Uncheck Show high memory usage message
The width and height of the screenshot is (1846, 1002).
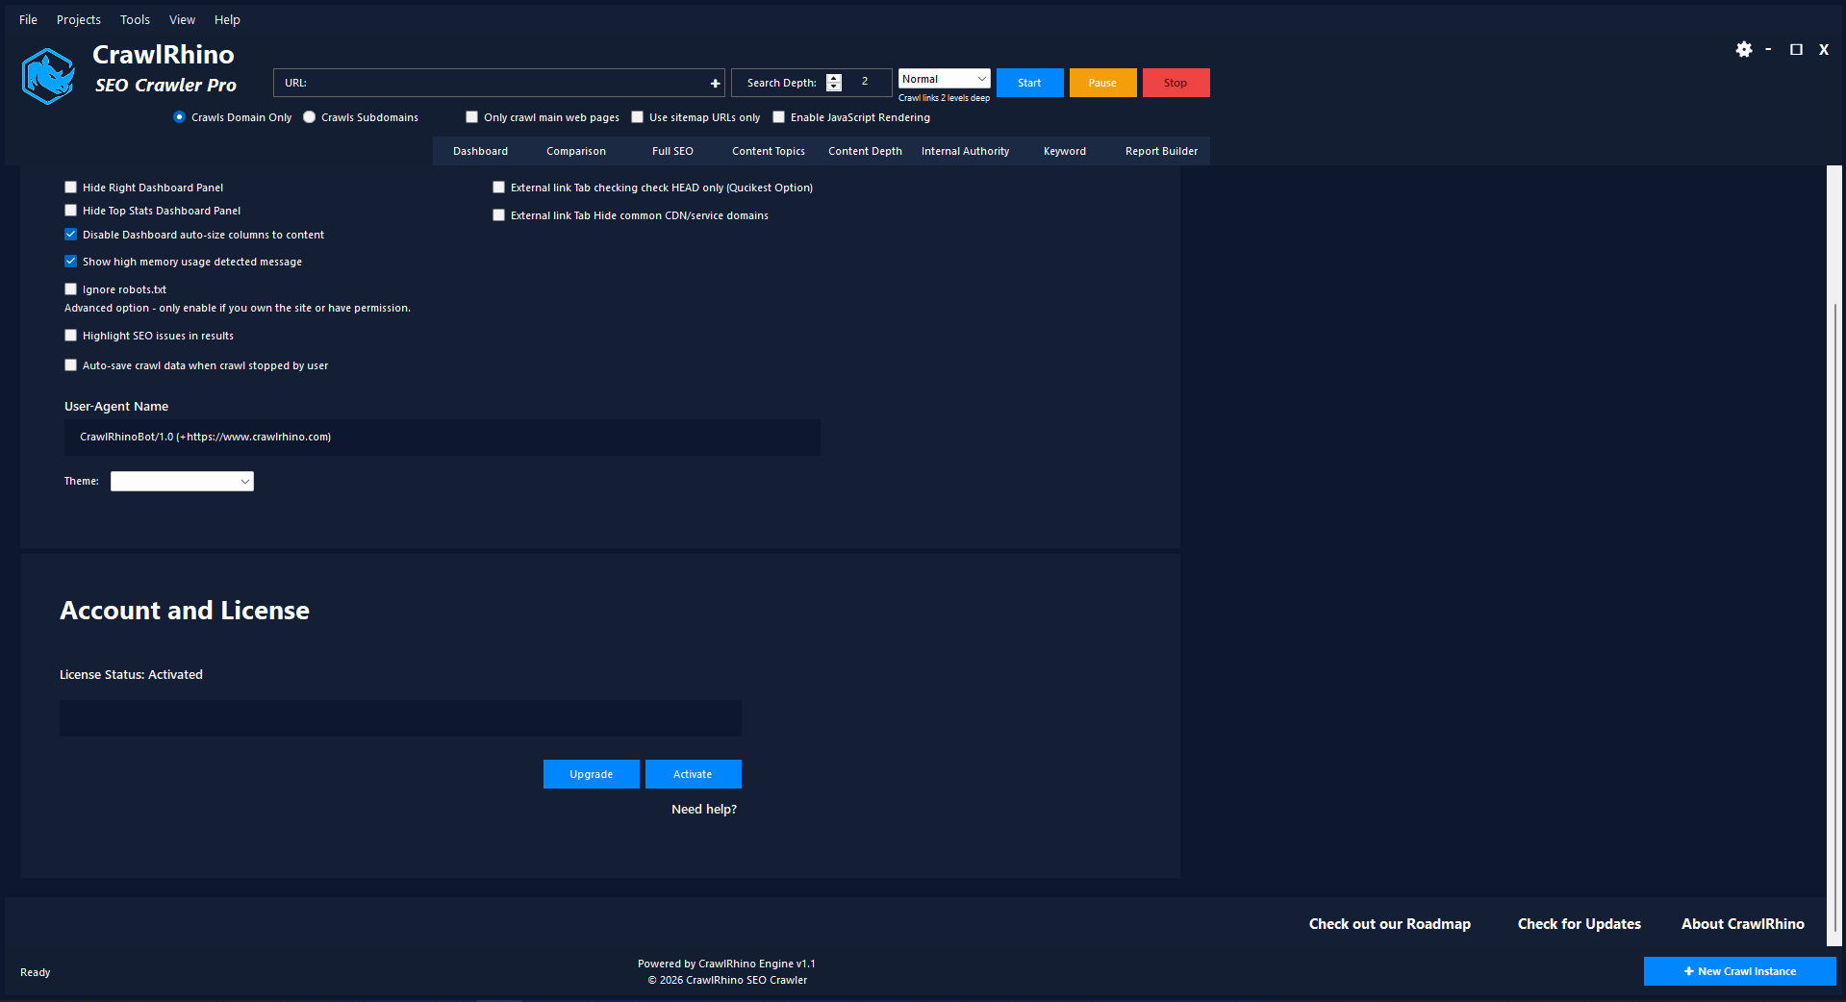click(70, 262)
